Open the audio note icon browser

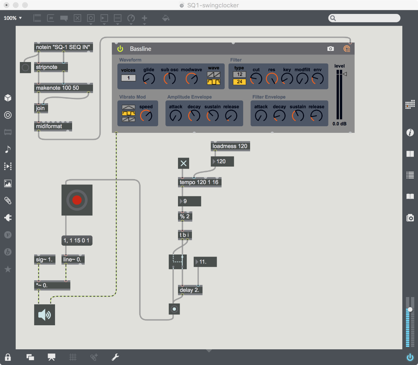(x=8, y=149)
